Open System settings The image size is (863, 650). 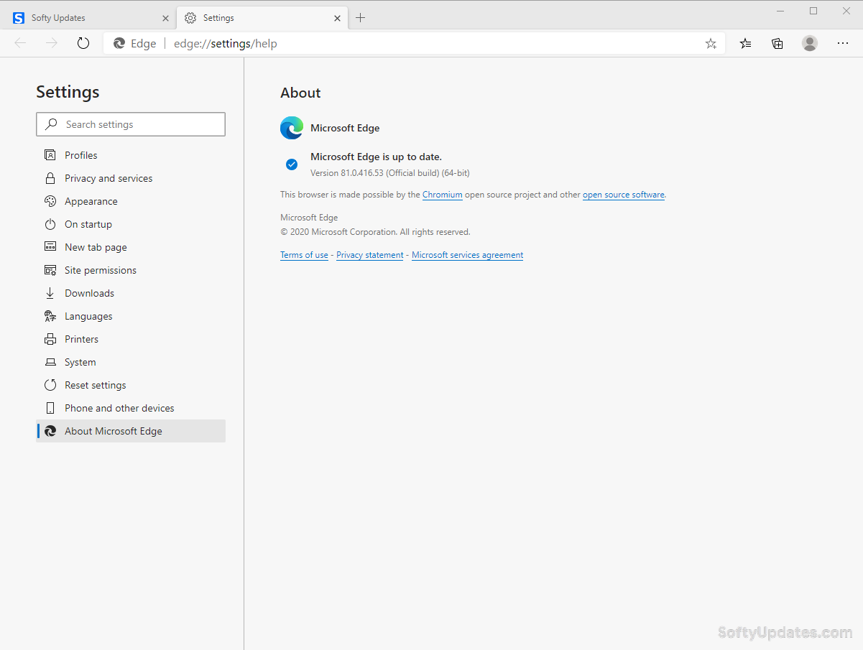(x=131, y=362)
